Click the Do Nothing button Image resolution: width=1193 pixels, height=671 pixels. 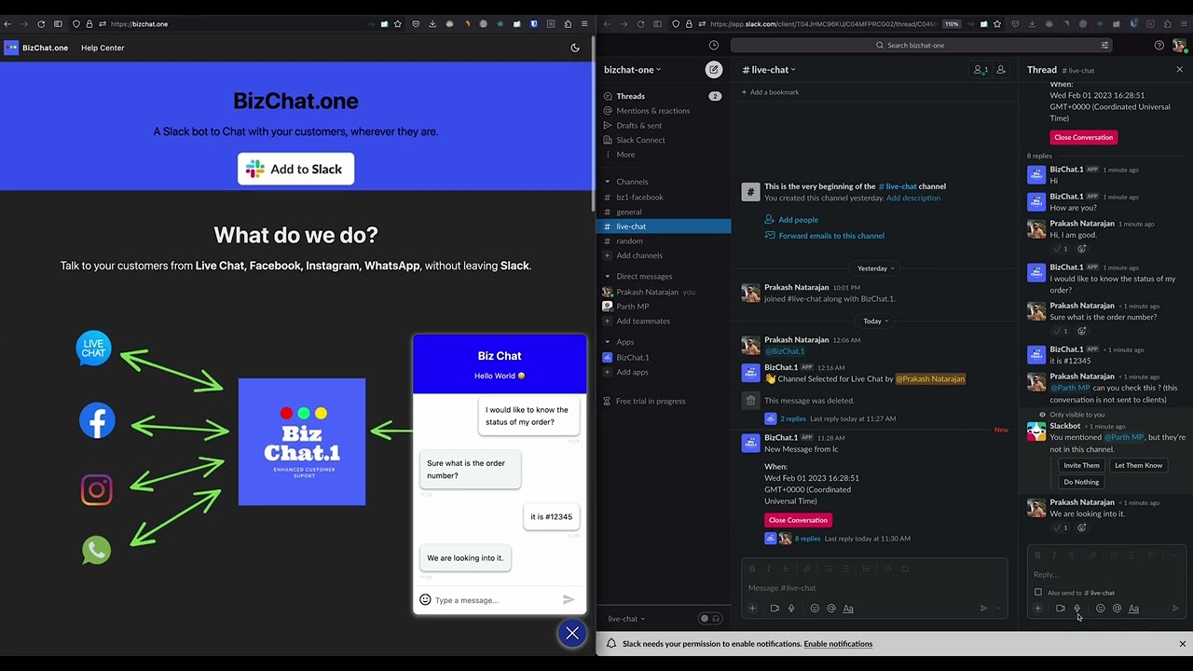(x=1081, y=482)
